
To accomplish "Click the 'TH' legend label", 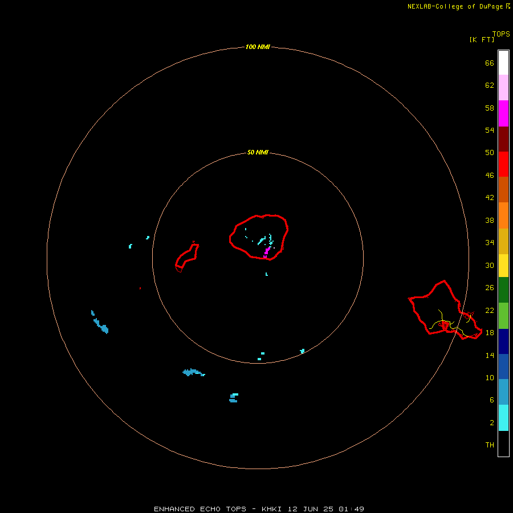I will [490, 445].
